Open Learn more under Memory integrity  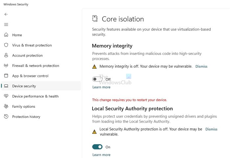tap(101, 87)
